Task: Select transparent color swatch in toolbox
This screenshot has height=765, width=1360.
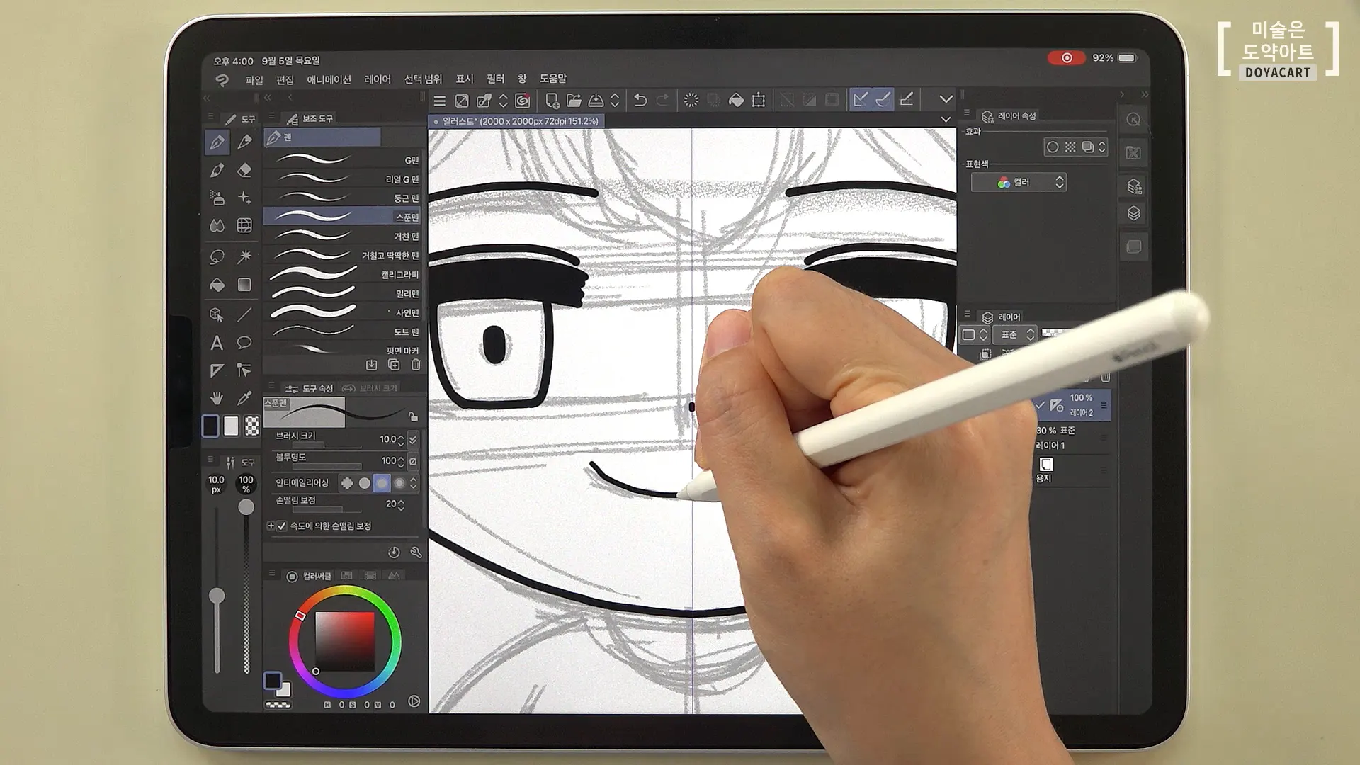Action: 251,426
